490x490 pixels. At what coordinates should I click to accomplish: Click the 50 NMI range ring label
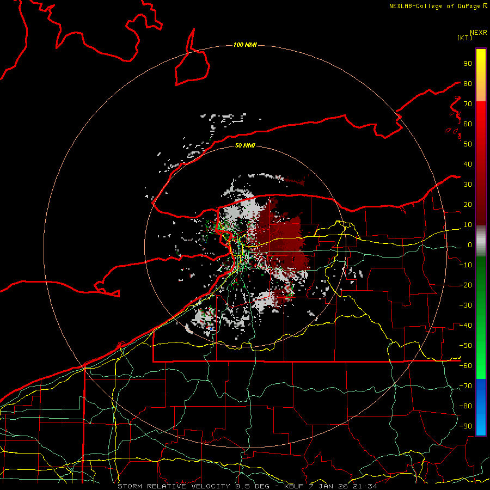coord(245,145)
